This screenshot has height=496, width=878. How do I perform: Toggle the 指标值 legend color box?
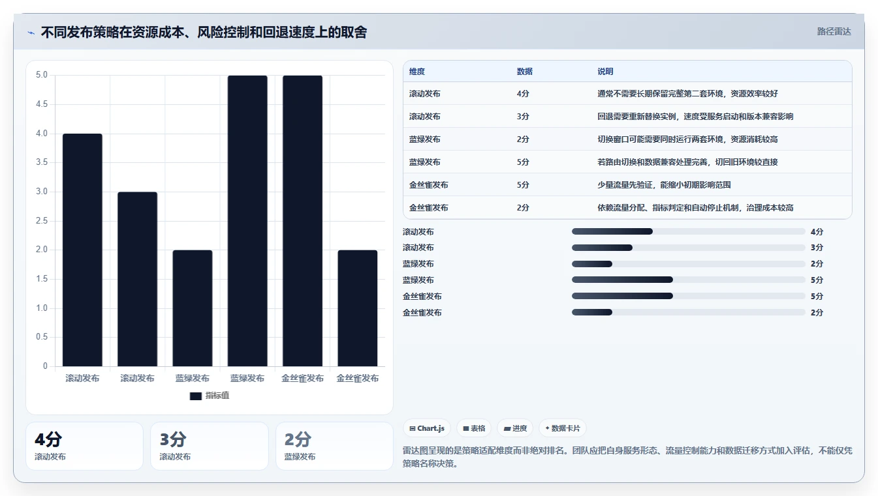[196, 396]
